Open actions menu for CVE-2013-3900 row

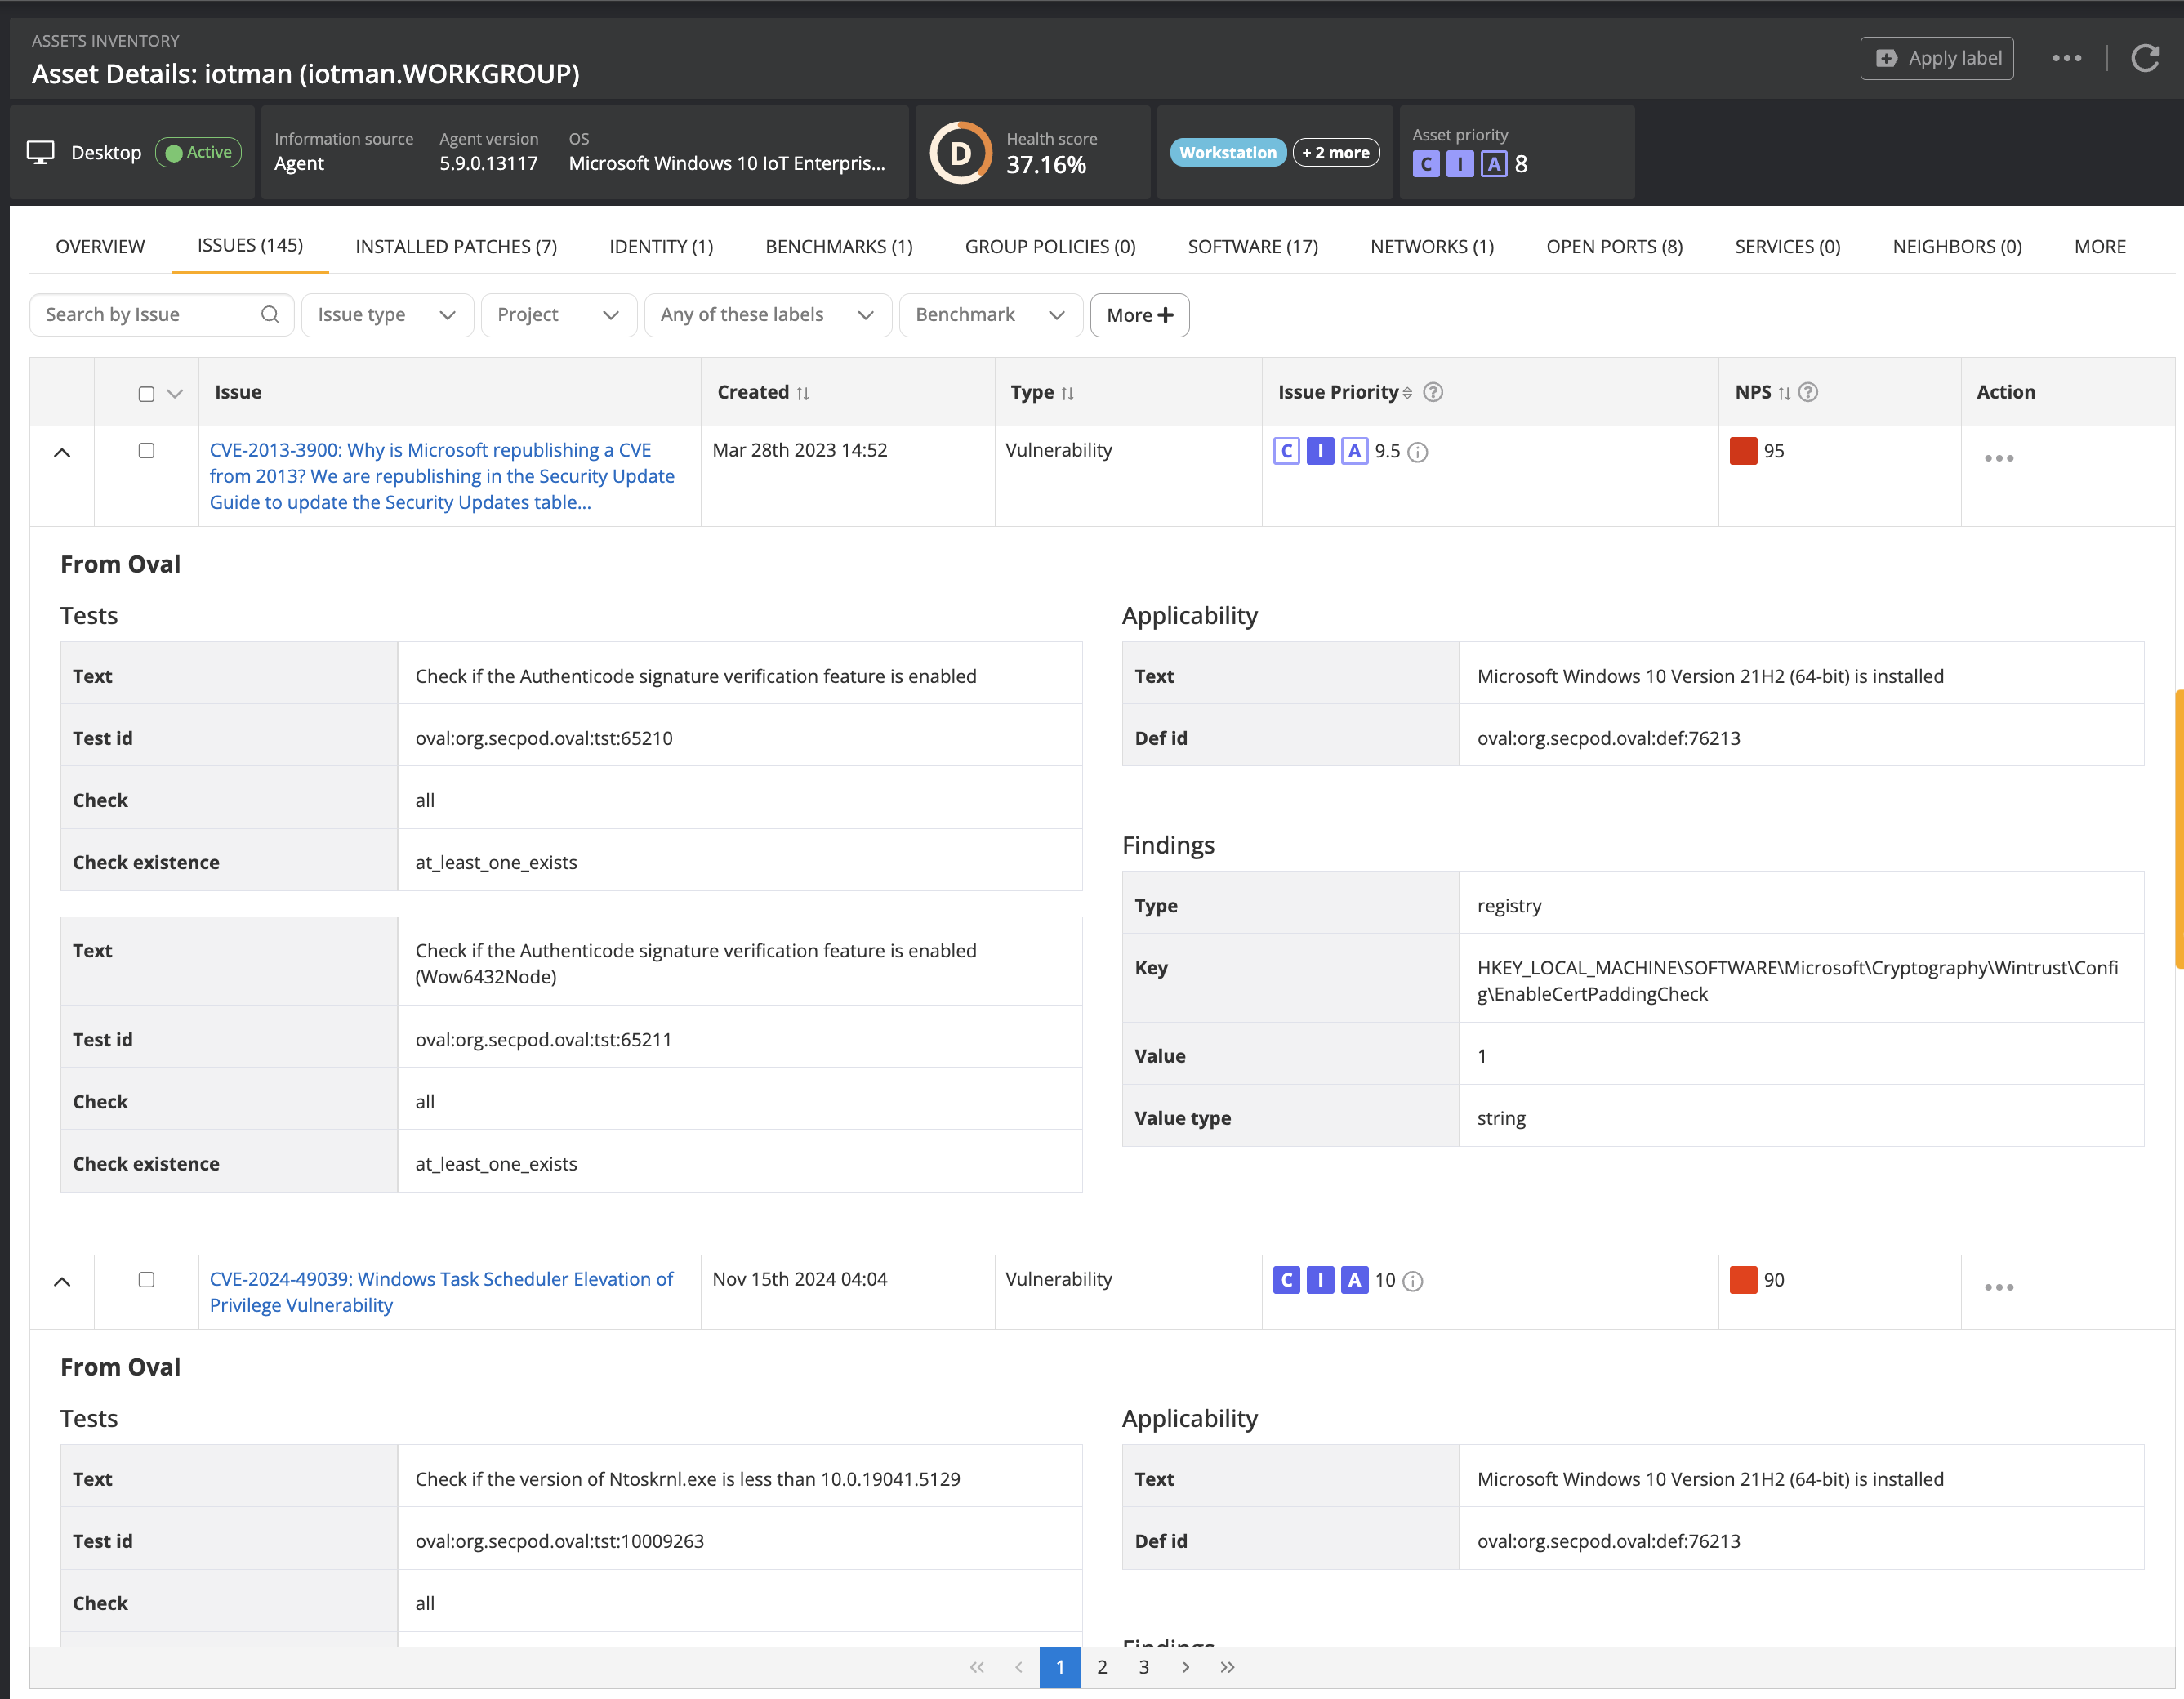1998,458
